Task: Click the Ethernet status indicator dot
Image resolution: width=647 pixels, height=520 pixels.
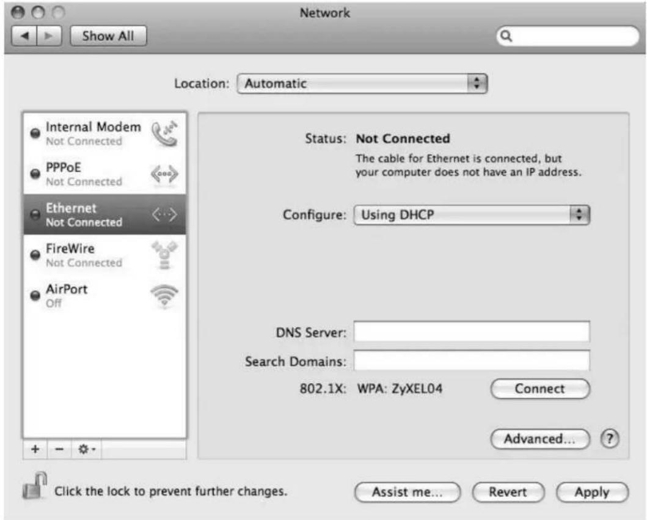Action: (35, 214)
